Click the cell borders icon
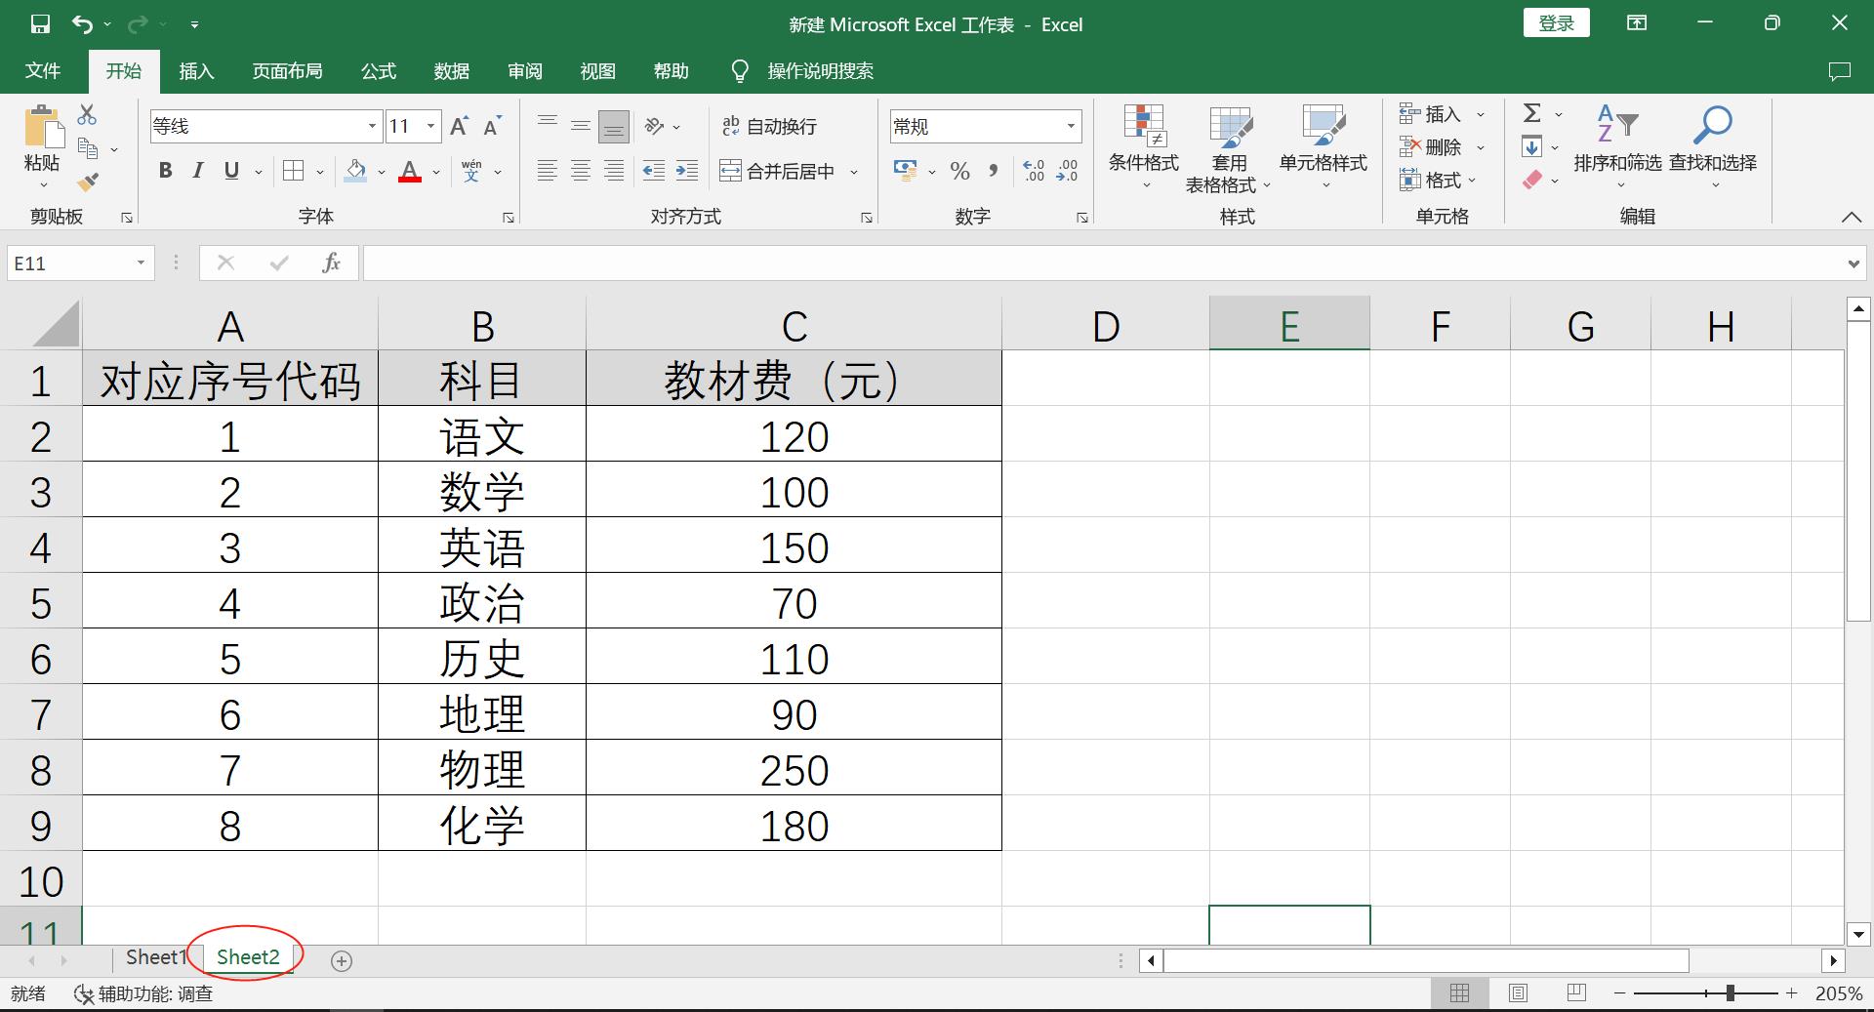Image resolution: width=1874 pixels, height=1012 pixels. pyautogui.click(x=293, y=171)
